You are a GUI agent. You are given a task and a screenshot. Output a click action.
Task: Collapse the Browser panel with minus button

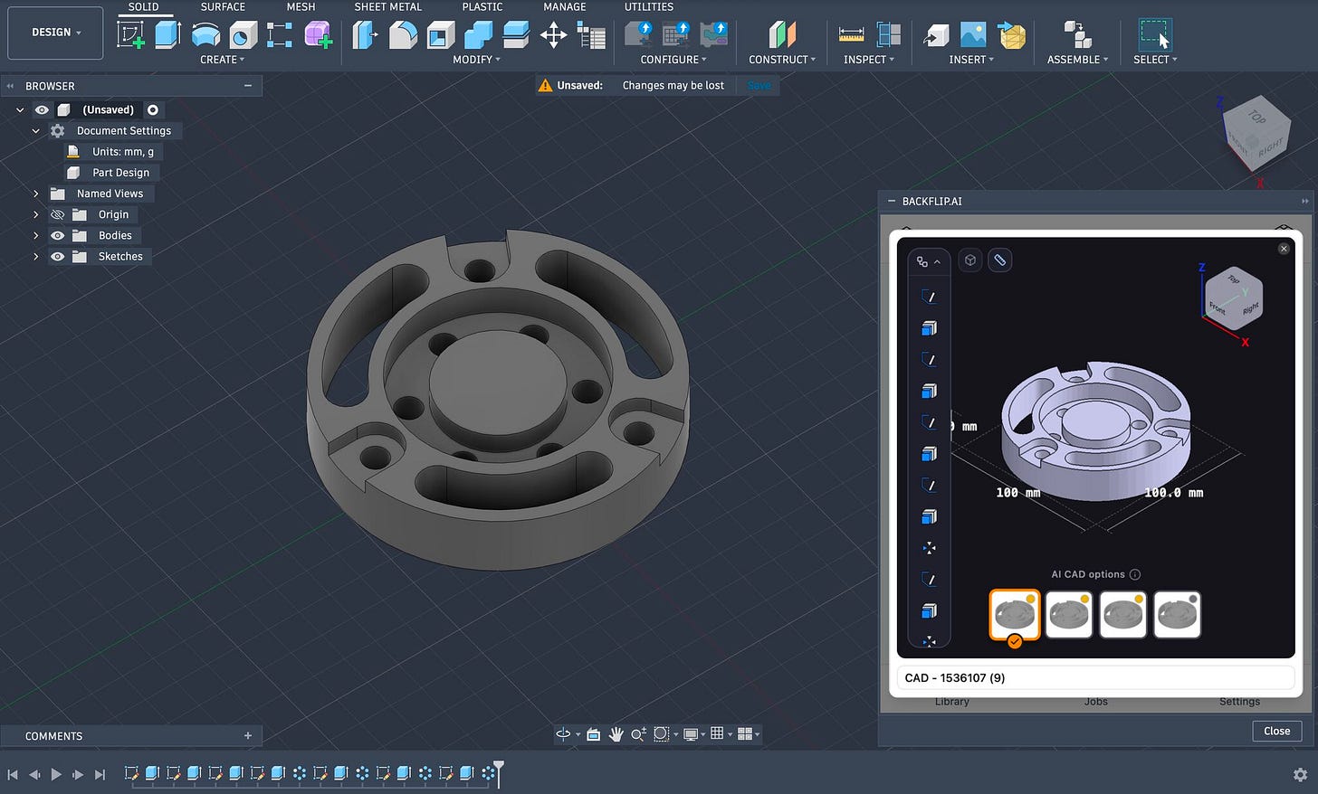point(248,86)
